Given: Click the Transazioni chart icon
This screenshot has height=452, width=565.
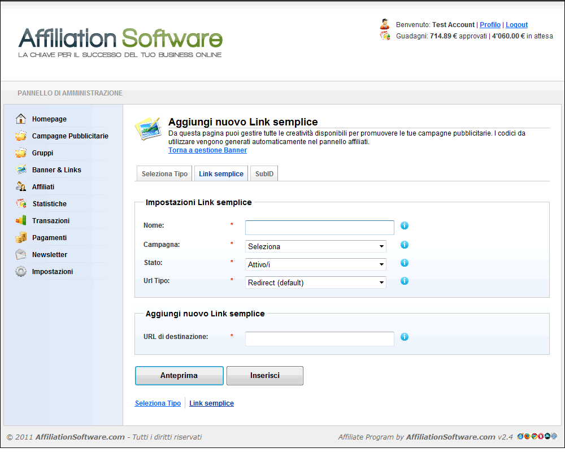Looking at the screenshot, I should 21,220.
